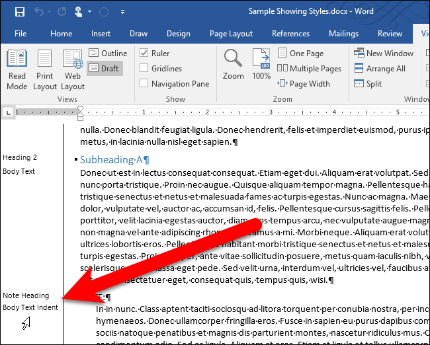Click the first line indent ruler marker
The width and height of the screenshot is (430, 345).
pos(80,109)
